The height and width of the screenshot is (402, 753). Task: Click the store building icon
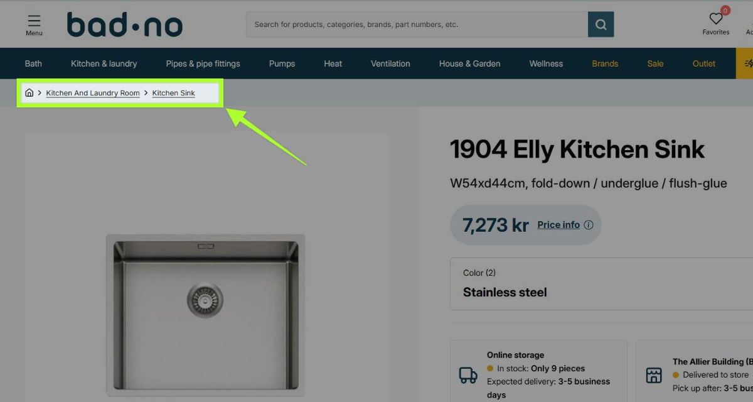point(654,375)
